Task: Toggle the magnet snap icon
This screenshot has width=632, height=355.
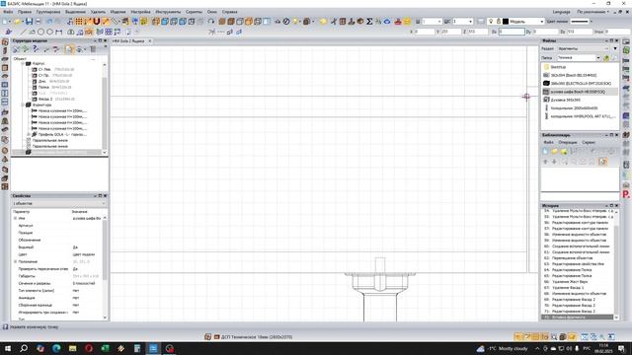Action: [97, 22]
